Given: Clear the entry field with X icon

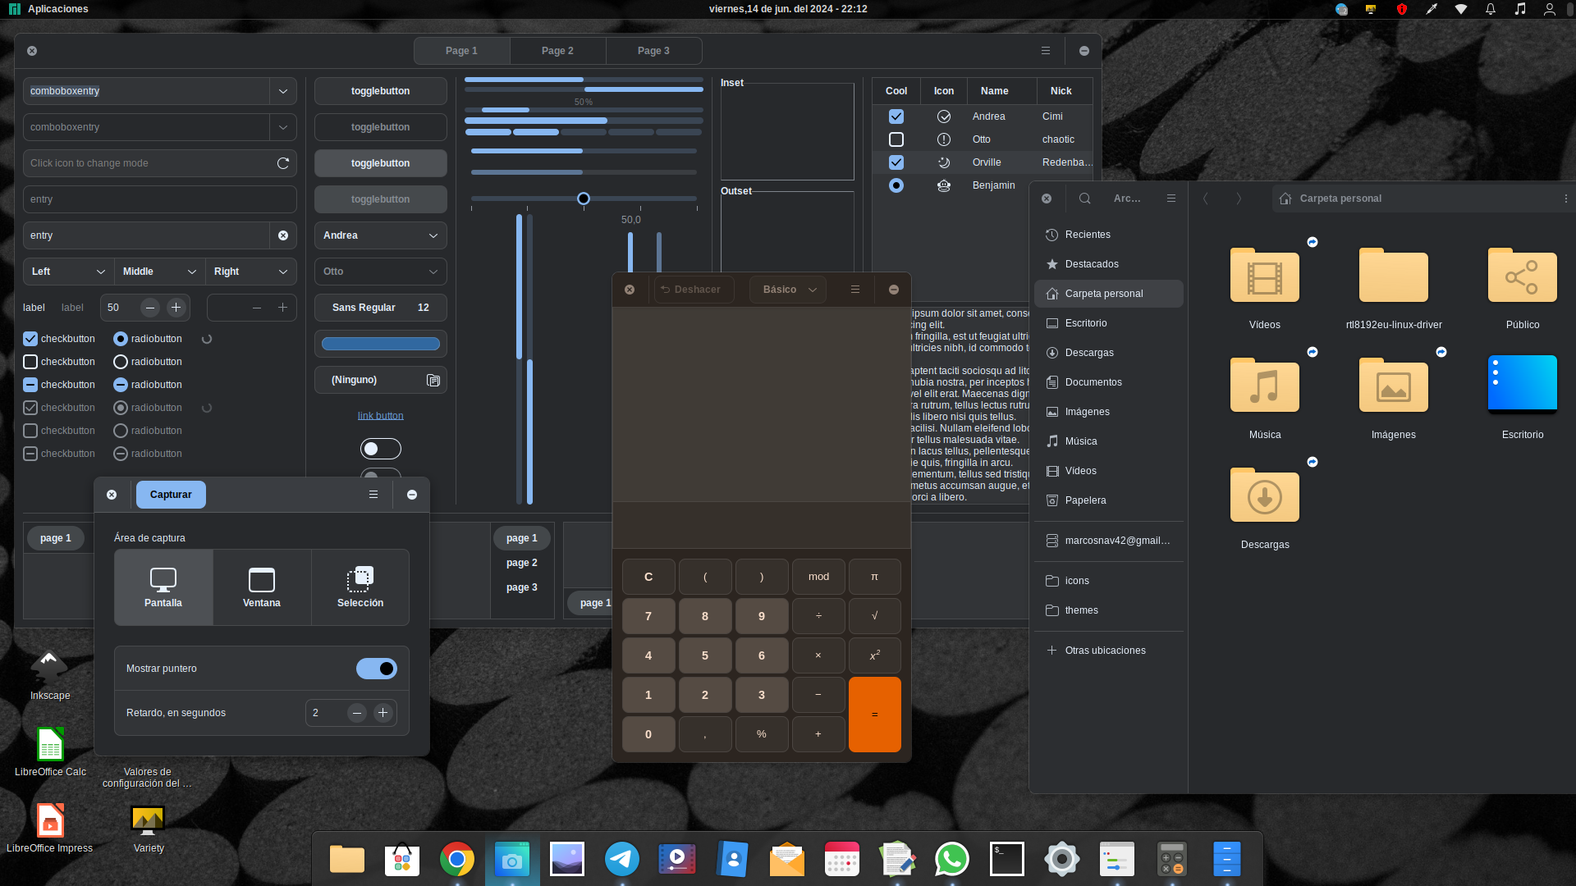Looking at the screenshot, I should coord(283,235).
